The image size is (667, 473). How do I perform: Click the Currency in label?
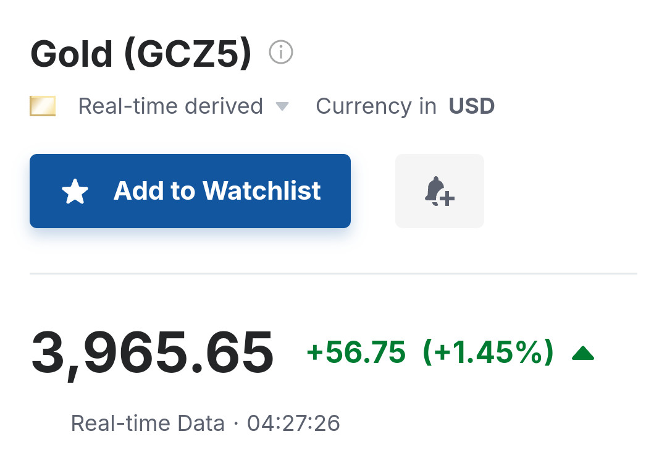point(376,106)
